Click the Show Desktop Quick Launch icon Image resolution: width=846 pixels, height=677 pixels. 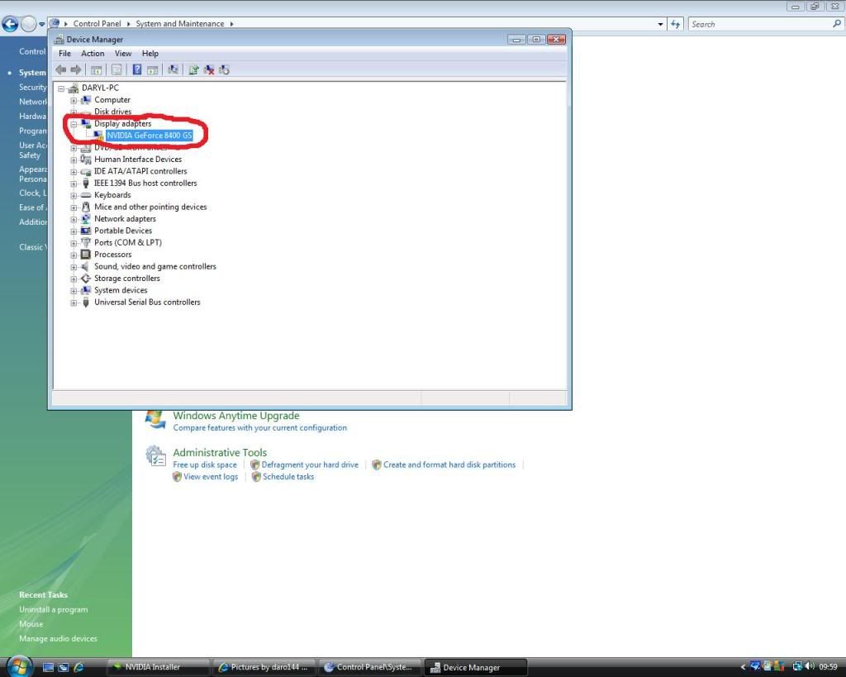click(48, 667)
